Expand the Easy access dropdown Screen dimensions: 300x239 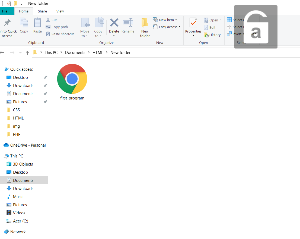coord(179,27)
